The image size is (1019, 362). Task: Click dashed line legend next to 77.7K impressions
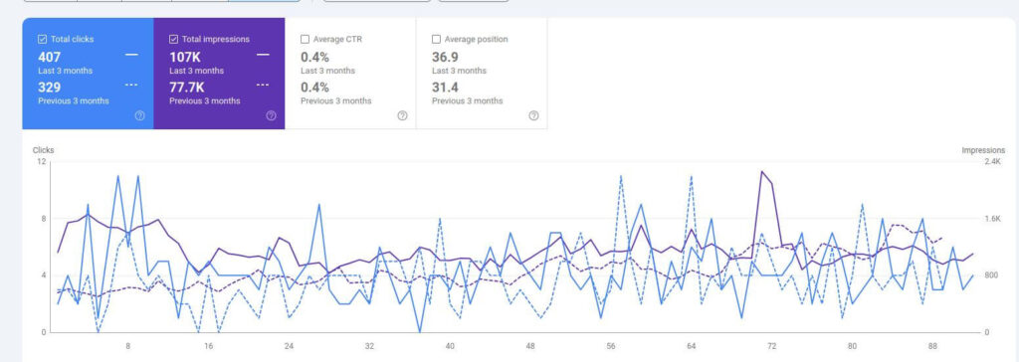pyautogui.click(x=263, y=86)
